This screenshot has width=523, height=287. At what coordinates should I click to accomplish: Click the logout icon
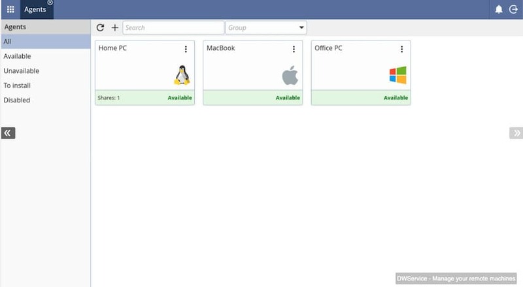513,9
